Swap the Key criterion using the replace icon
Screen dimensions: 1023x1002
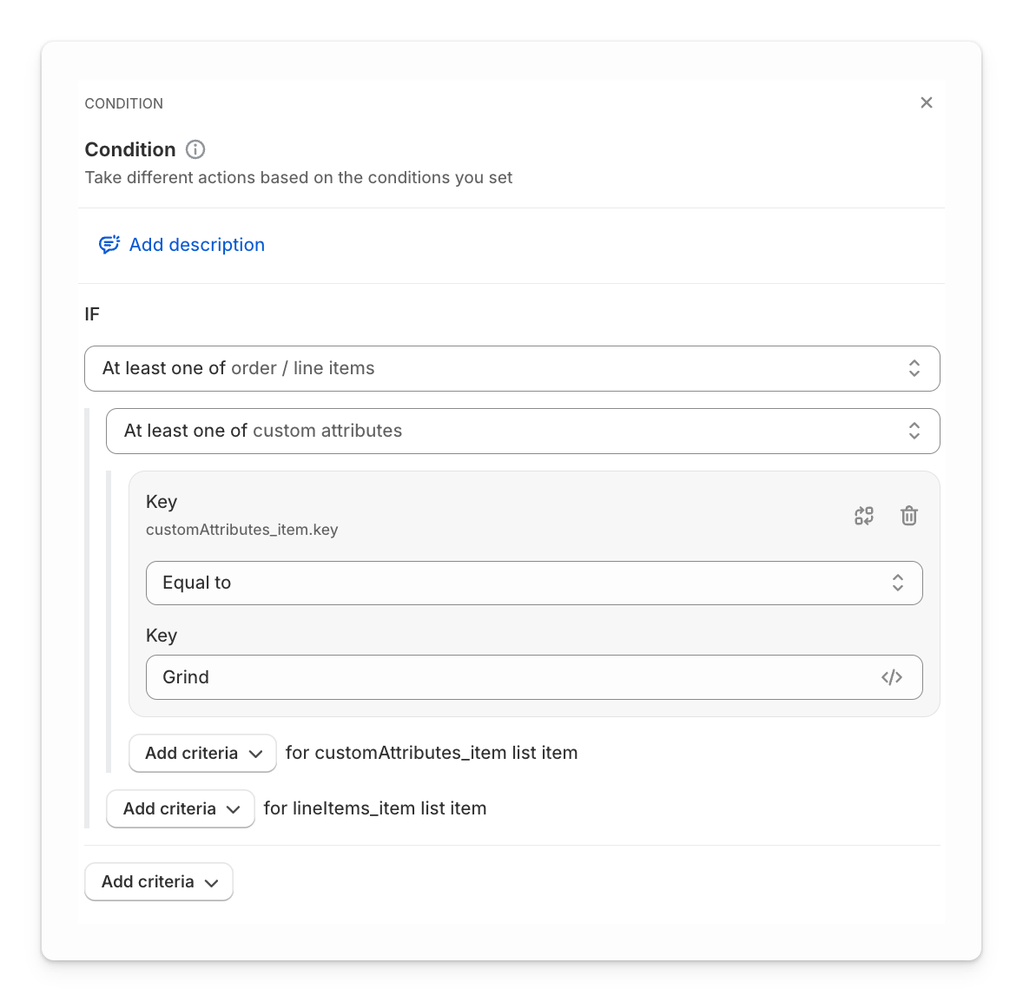863,515
